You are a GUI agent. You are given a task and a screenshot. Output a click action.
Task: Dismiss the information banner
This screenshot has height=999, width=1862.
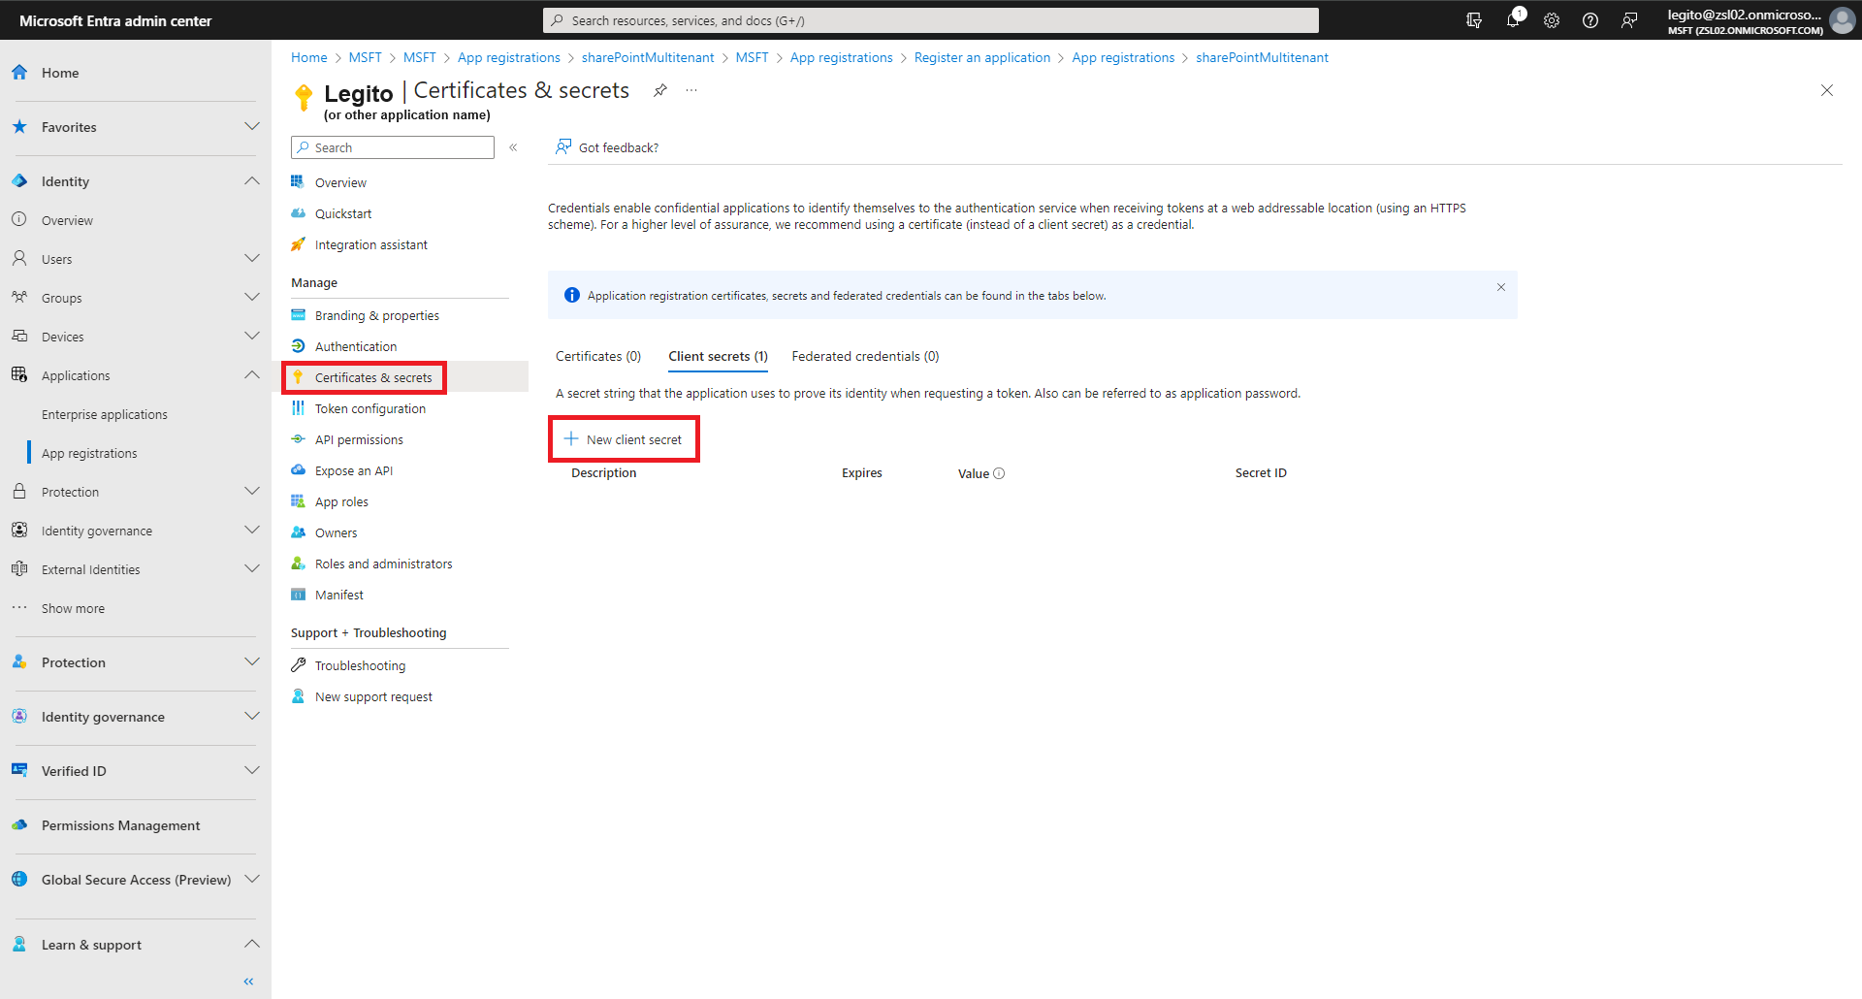click(1501, 287)
